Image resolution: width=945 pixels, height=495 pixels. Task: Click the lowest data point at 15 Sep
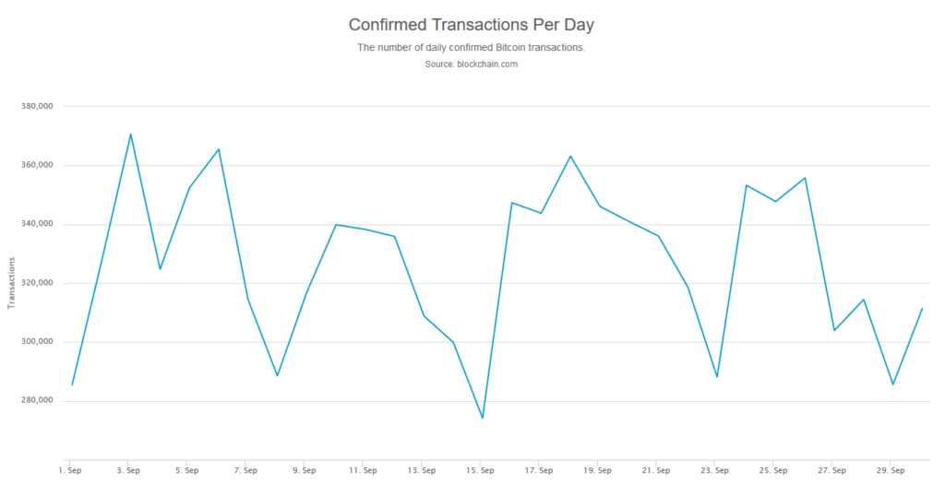point(483,418)
